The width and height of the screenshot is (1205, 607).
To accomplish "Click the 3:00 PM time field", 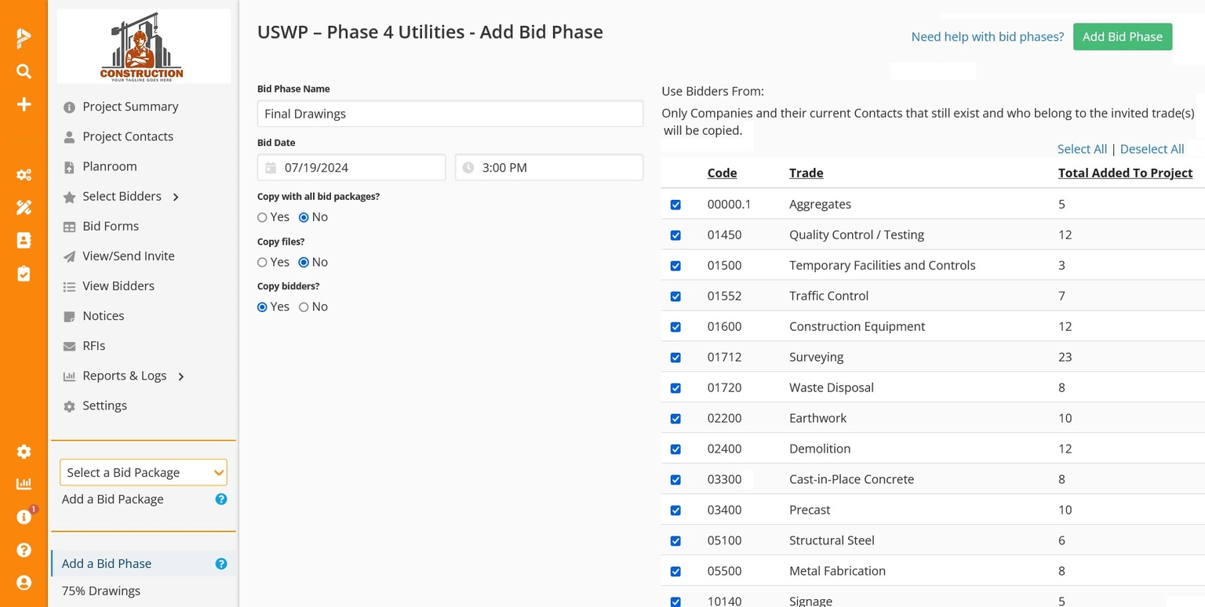I will pyautogui.click(x=549, y=167).
